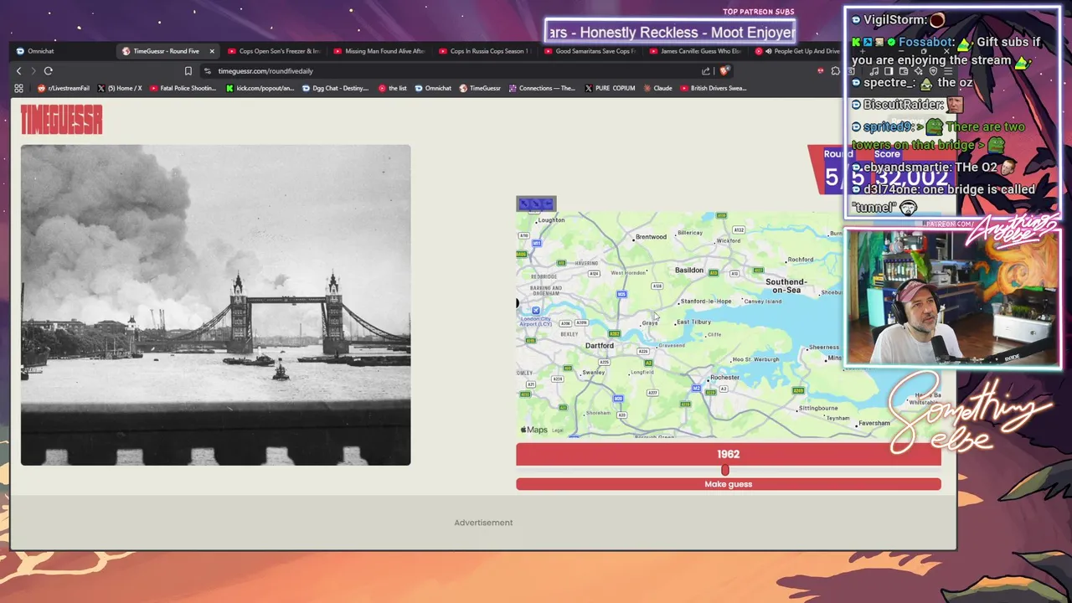This screenshot has height=603, width=1072.
Task: Click Canvey Island on the map
Action: coord(762,301)
